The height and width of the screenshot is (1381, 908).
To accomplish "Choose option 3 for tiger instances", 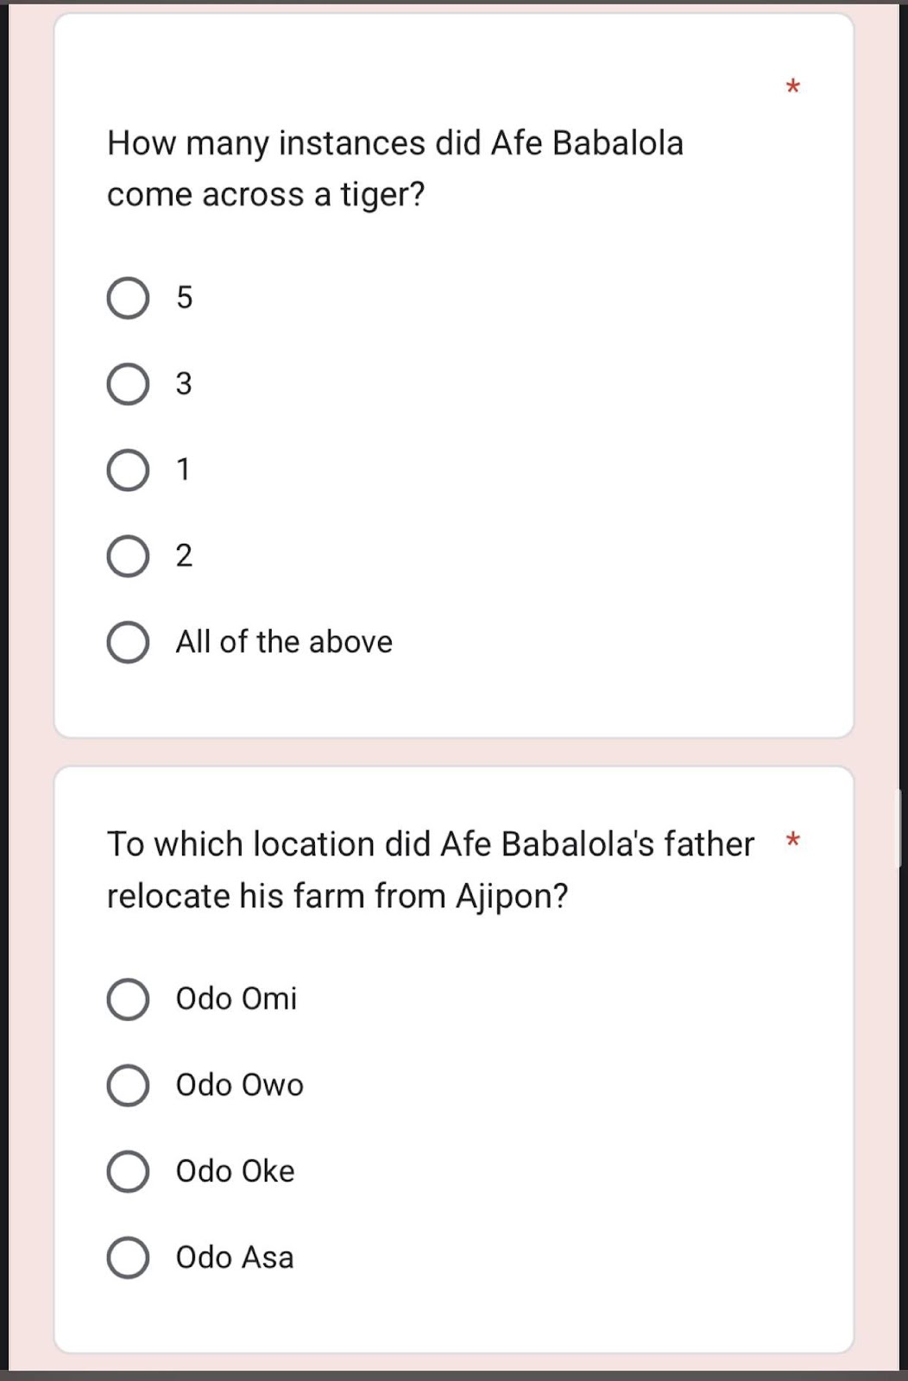I will coord(128,384).
